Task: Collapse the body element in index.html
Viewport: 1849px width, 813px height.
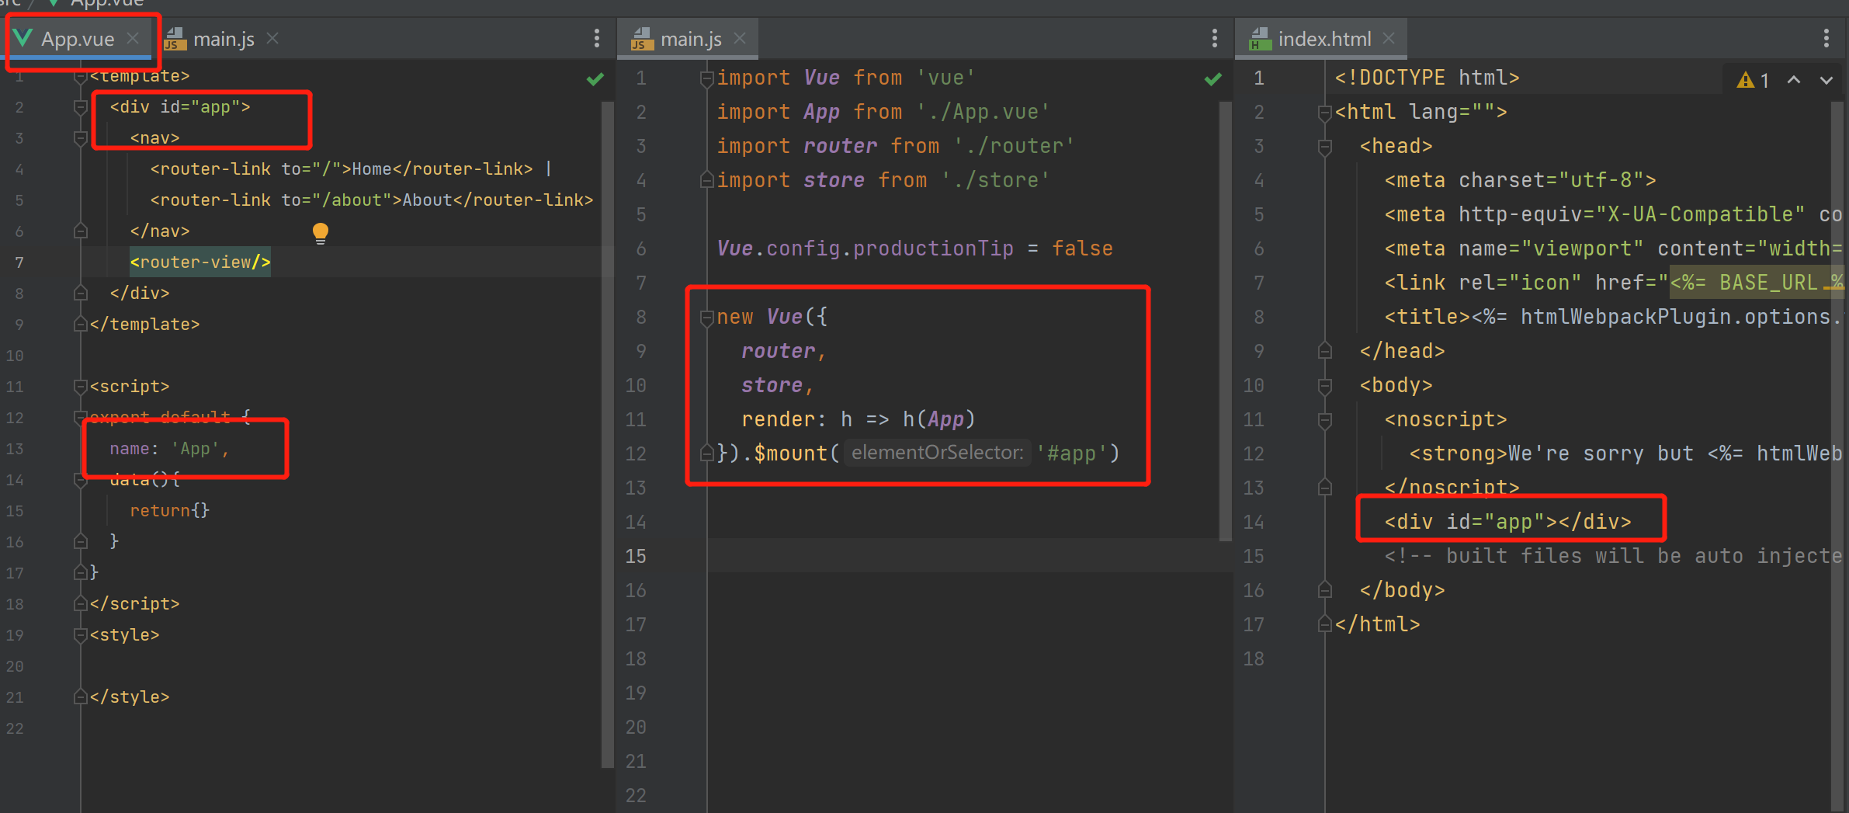Action: tap(1325, 386)
